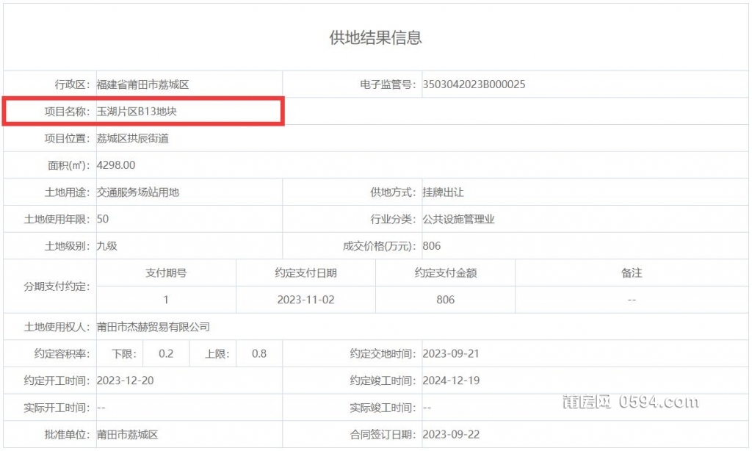752x451 pixels.
Task: Select the land grade 九级
Action: (107, 246)
